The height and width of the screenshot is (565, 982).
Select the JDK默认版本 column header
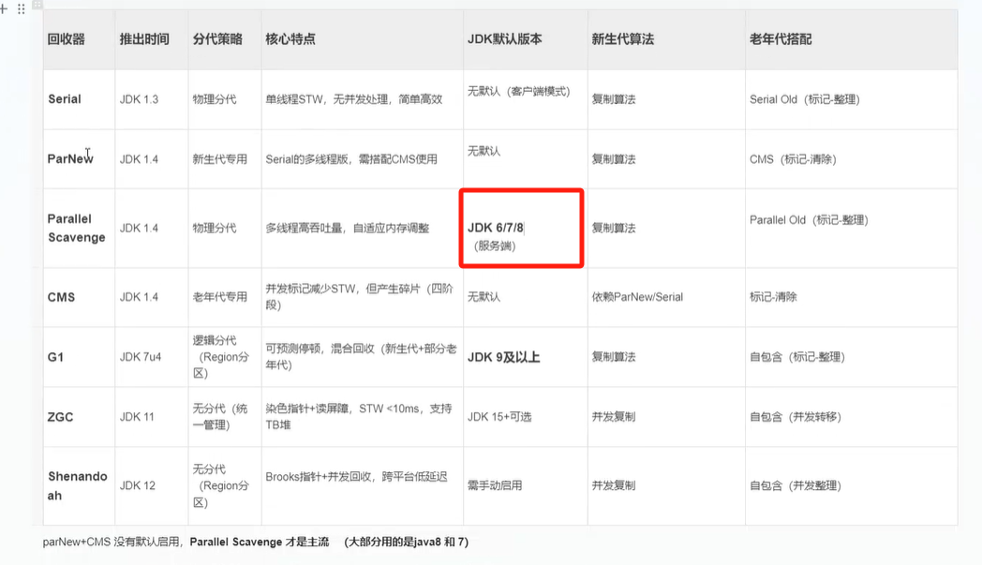coord(505,39)
